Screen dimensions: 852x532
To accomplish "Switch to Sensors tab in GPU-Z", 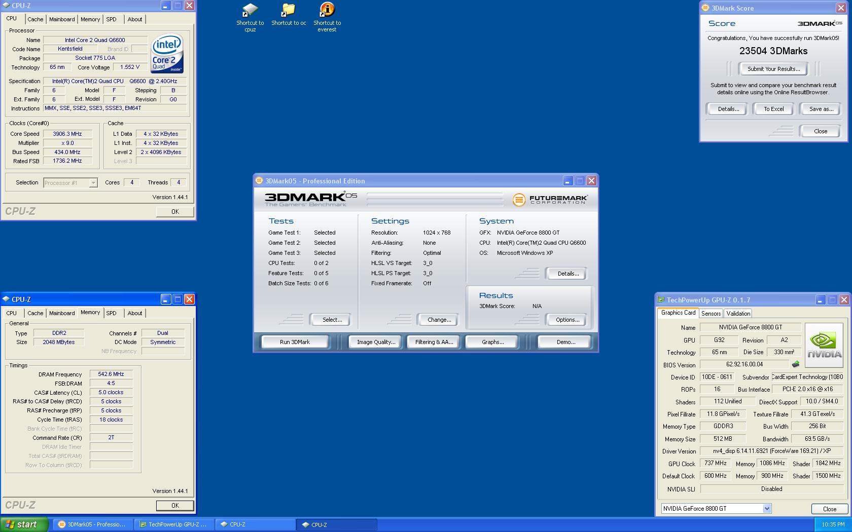I will [711, 314].
